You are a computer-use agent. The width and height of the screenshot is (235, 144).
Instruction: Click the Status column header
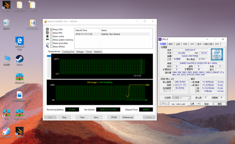125,30
